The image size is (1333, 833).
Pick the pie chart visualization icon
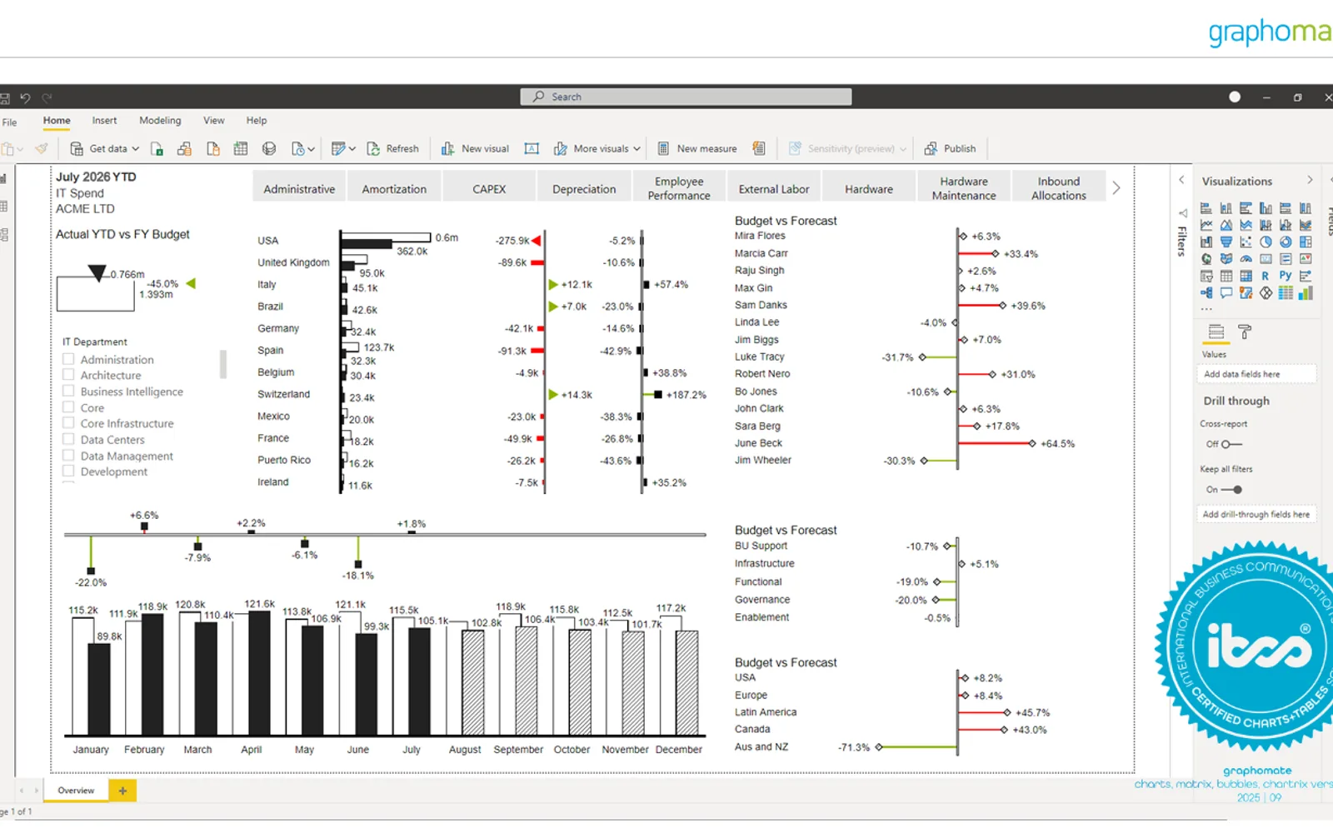click(x=1266, y=242)
